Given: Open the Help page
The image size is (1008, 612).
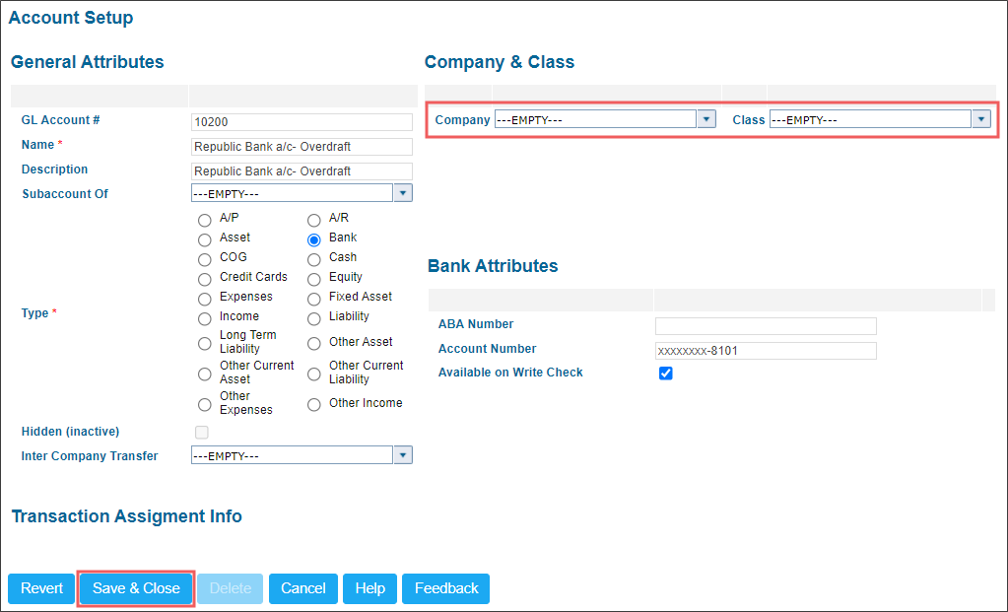Looking at the screenshot, I should pos(370,588).
